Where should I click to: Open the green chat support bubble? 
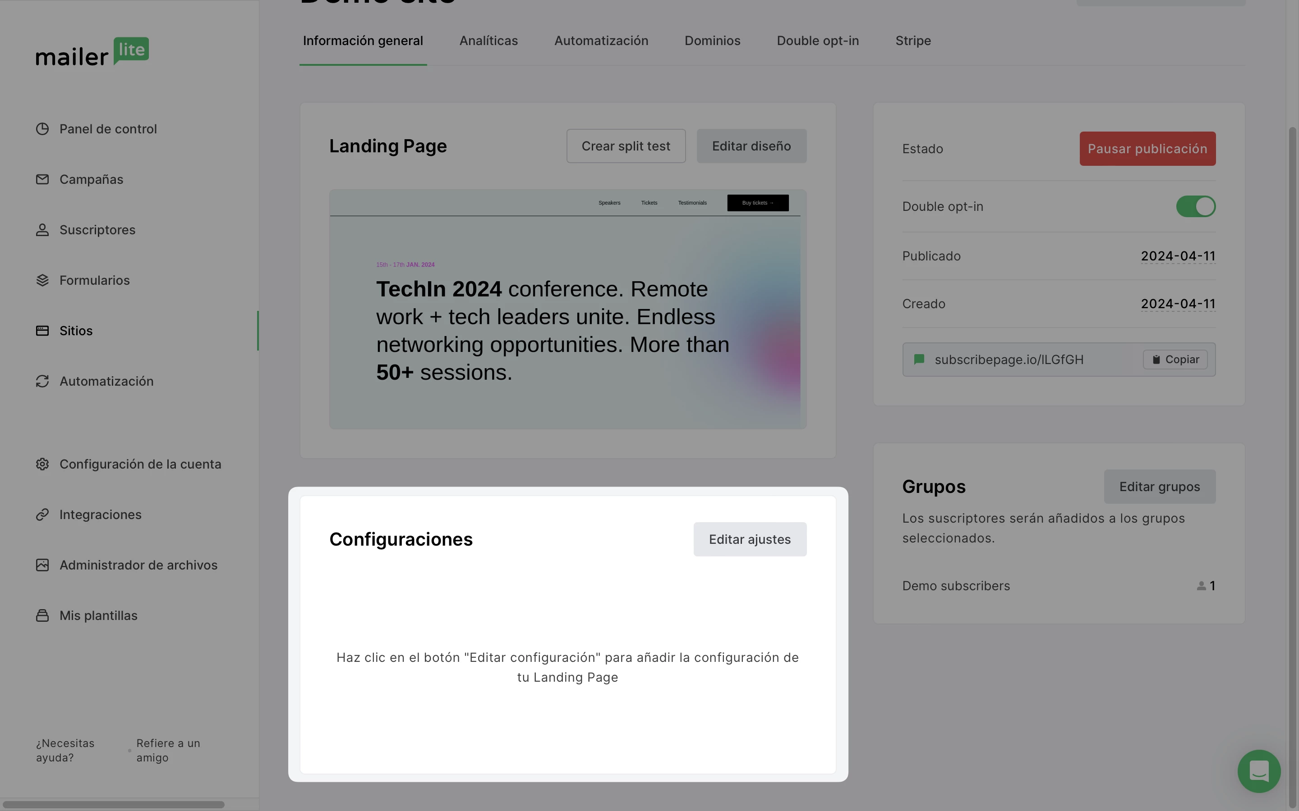[1258, 771]
